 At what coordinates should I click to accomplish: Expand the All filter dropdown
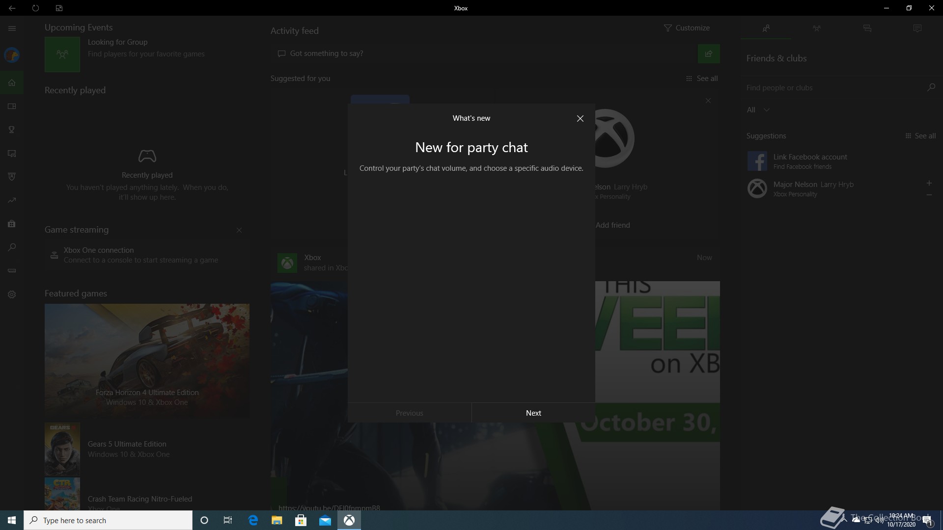[x=758, y=110]
